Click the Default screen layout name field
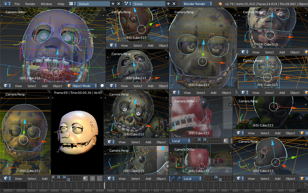The height and width of the screenshot is (193, 308). coord(93,4)
